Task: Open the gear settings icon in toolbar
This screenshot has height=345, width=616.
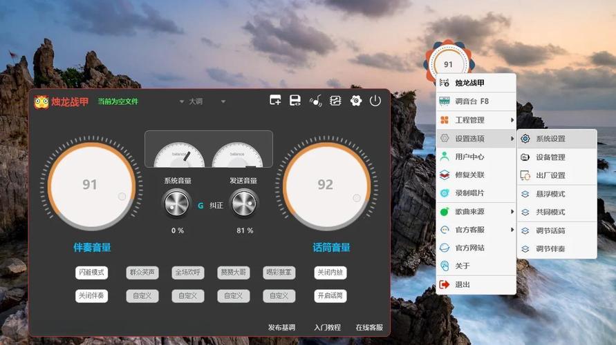Action: click(x=356, y=101)
